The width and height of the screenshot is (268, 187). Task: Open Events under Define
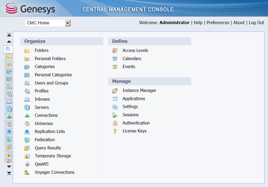(x=129, y=67)
